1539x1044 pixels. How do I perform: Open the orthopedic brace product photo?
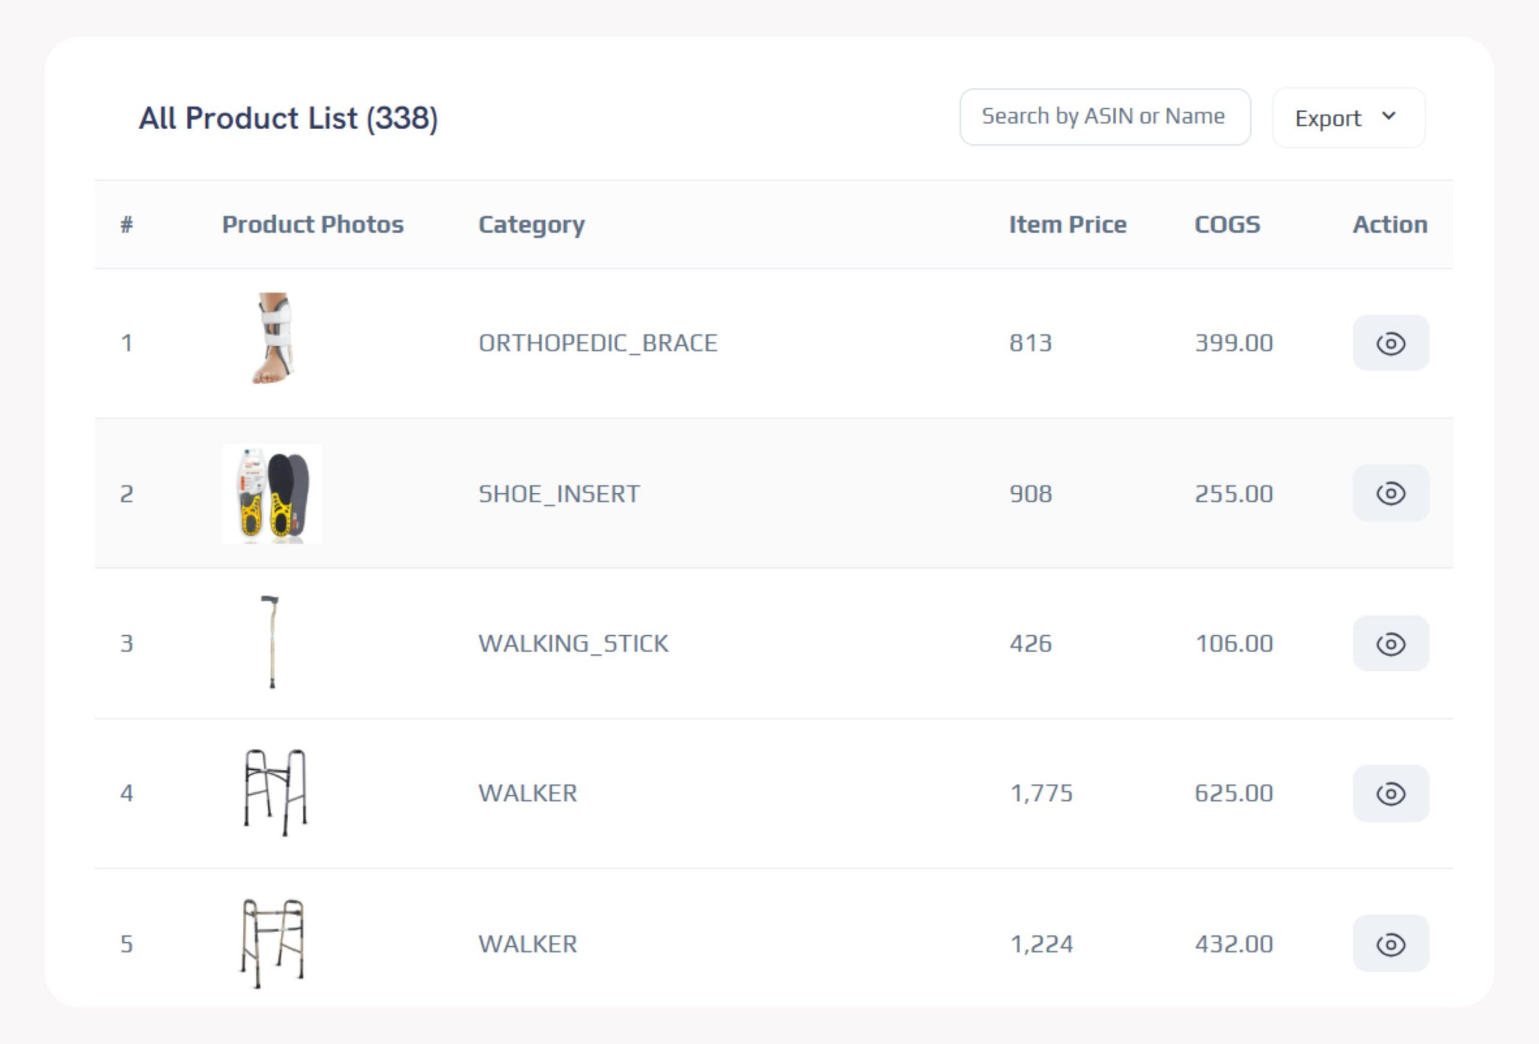[274, 338]
